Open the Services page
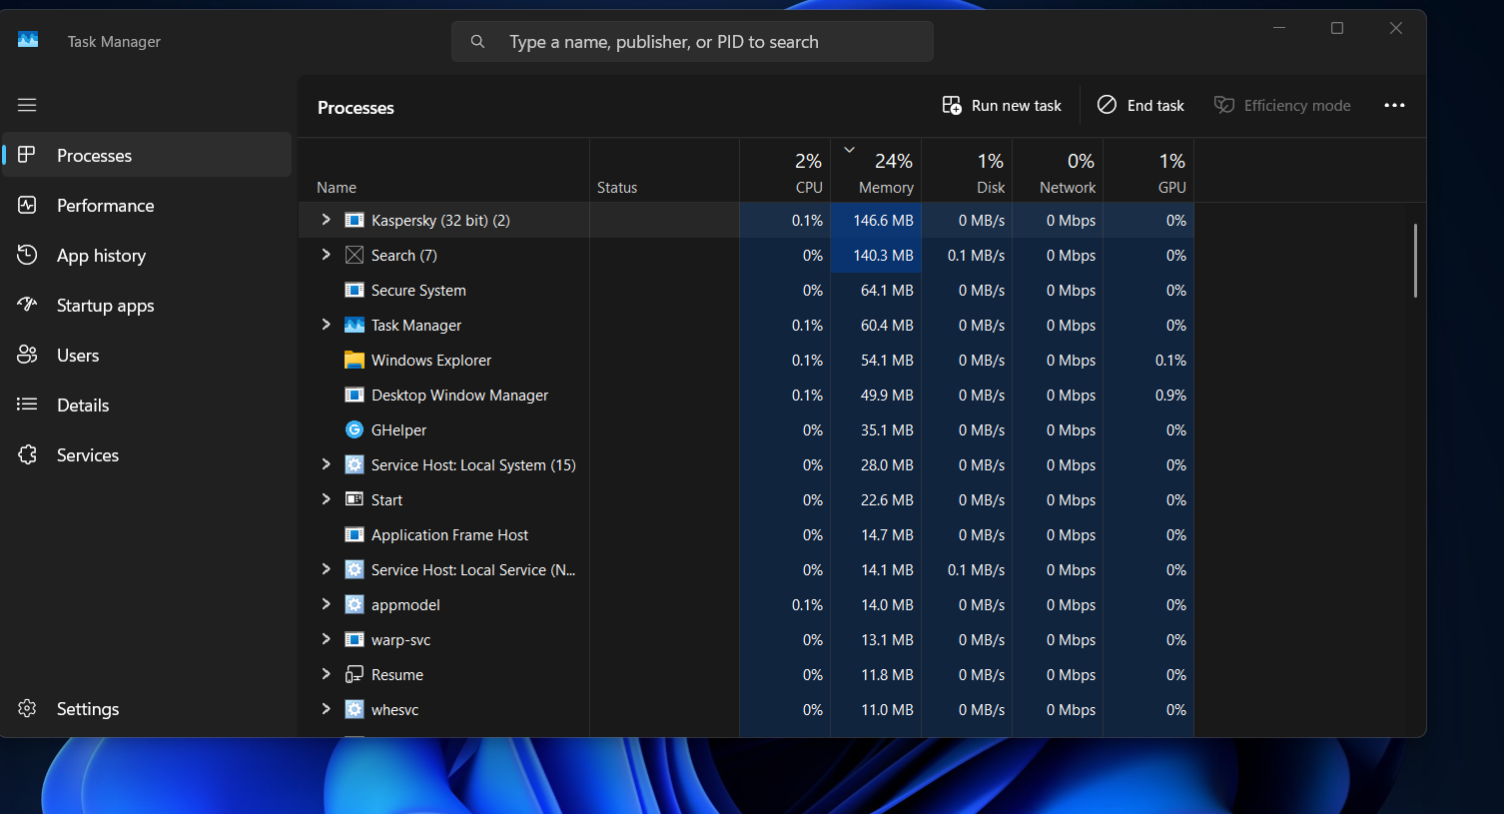This screenshot has width=1504, height=814. pyautogui.click(x=147, y=454)
